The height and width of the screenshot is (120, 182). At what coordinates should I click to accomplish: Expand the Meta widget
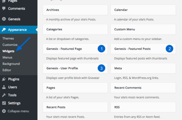pos(143,68)
